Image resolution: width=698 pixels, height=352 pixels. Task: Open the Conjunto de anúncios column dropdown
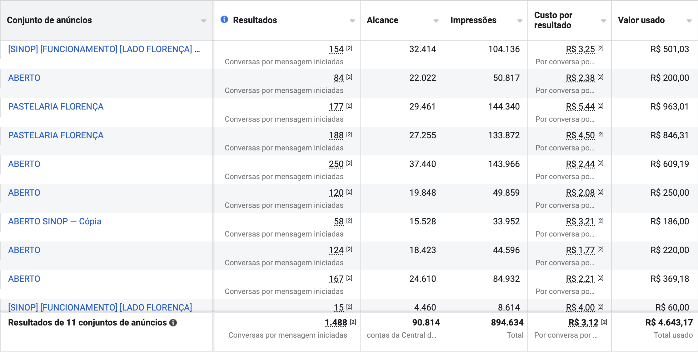tap(204, 21)
